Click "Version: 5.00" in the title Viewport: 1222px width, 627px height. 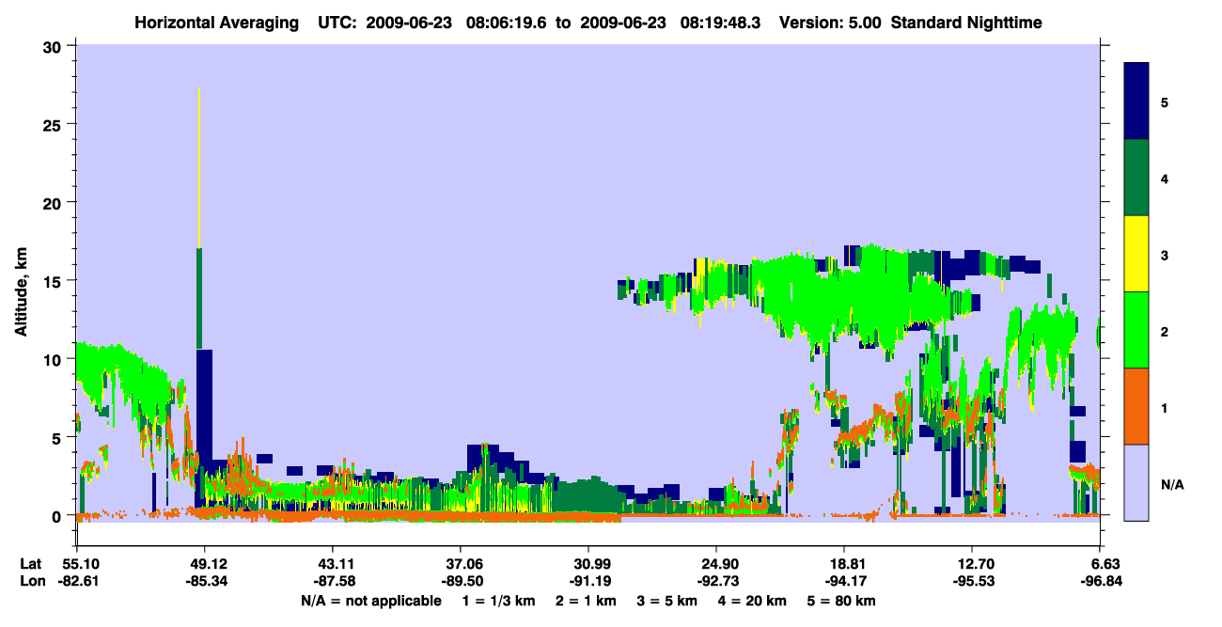pyautogui.click(x=830, y=22)
